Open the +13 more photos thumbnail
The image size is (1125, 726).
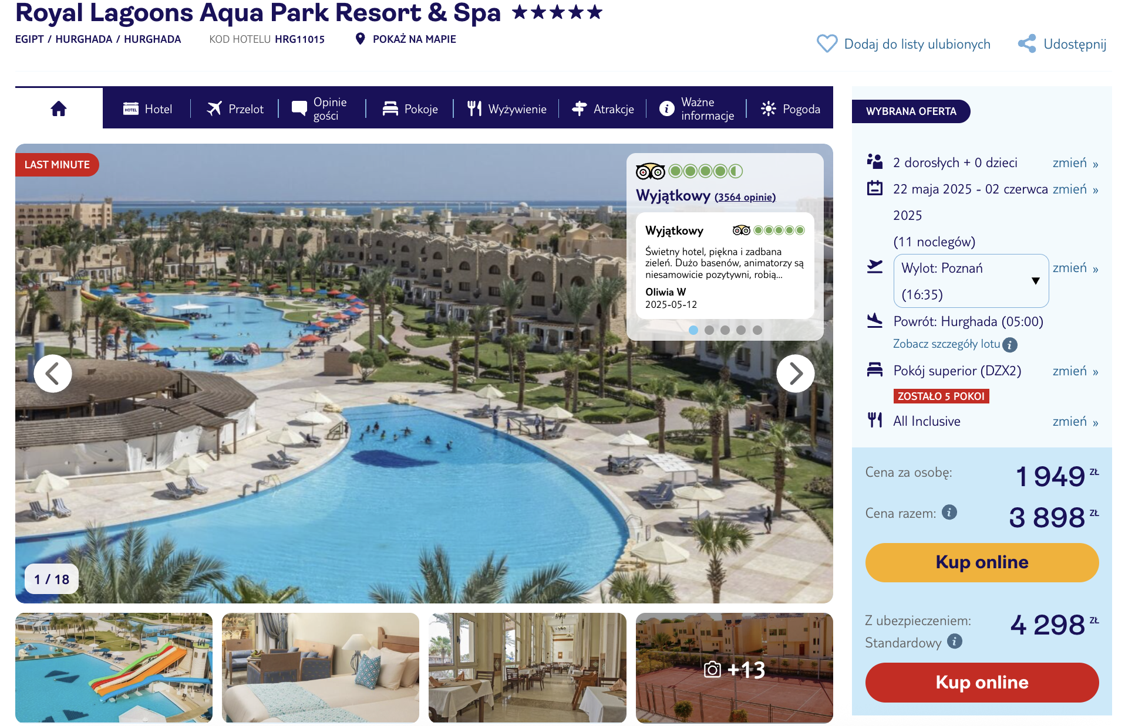click(734, 667)
